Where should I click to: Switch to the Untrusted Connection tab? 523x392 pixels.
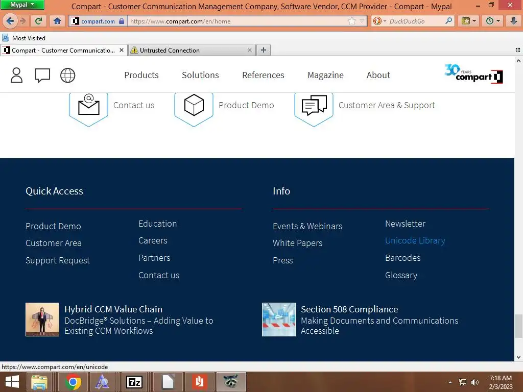click(192, 50)
